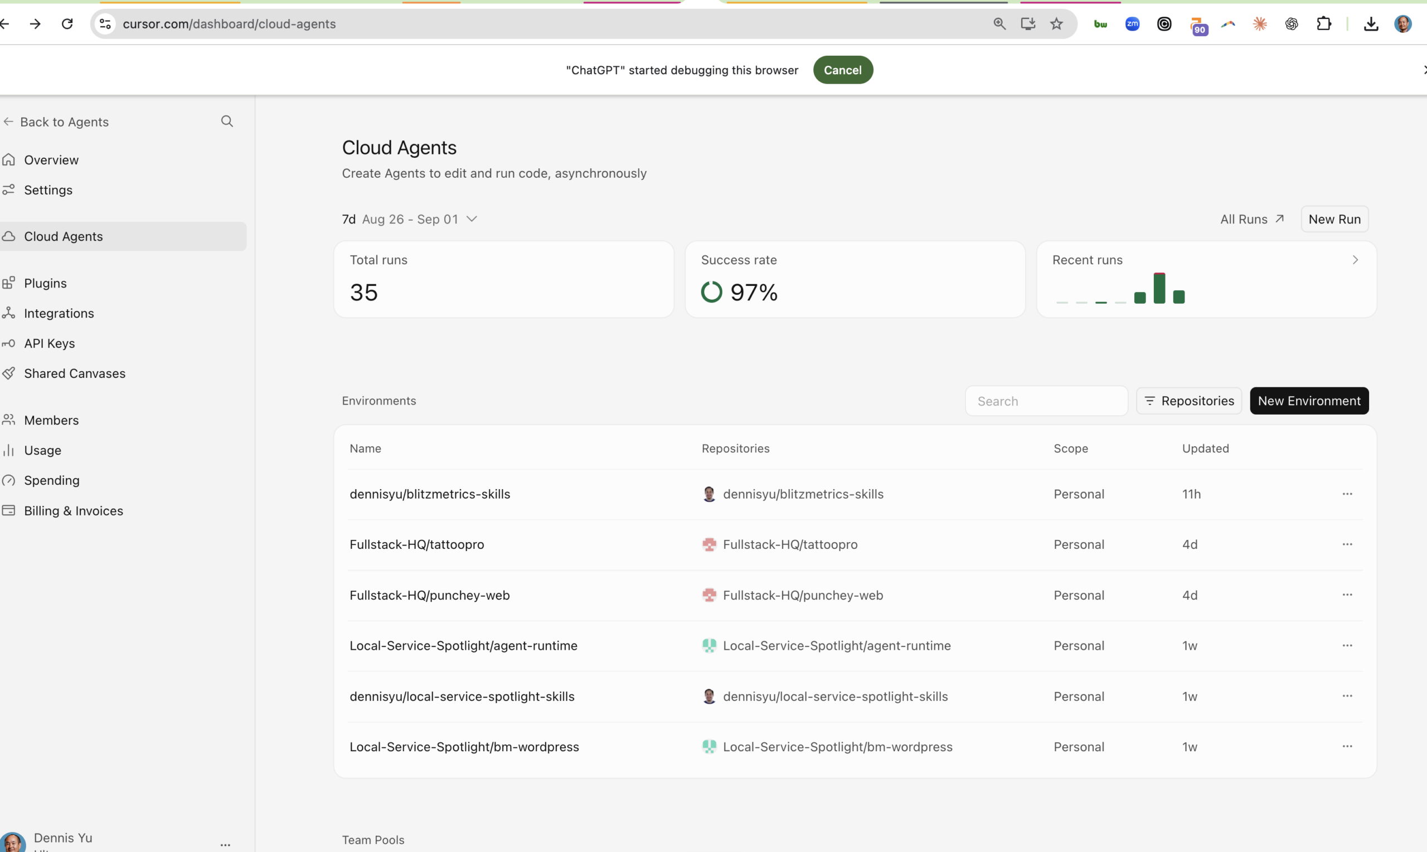The width and height of the screenshot is (1427, 852).
Task: Open dennisyu/blitzmetrics-skills environment name
Action: (430, 494)
